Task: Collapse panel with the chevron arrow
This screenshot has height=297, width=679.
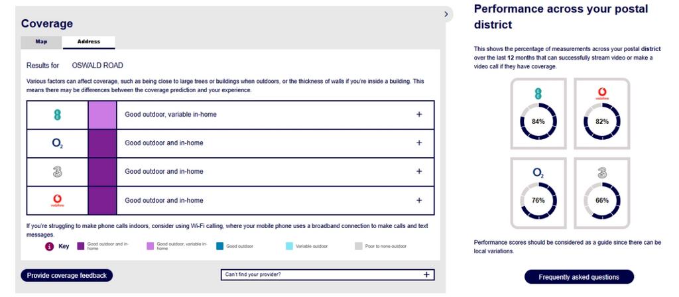Action: point(446,15)
